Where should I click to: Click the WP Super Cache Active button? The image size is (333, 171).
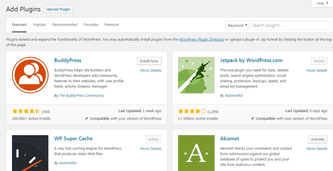(x=153, y=139)
